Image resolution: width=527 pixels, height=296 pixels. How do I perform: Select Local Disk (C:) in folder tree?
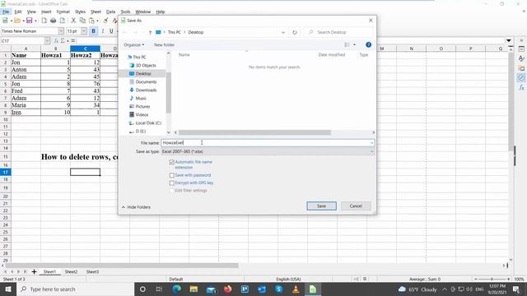(145, 123)
